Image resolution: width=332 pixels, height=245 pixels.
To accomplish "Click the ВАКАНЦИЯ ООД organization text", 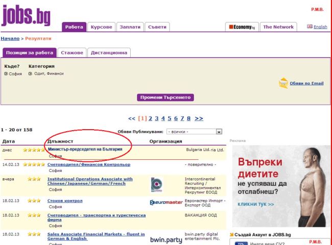I will coord(201,215).
